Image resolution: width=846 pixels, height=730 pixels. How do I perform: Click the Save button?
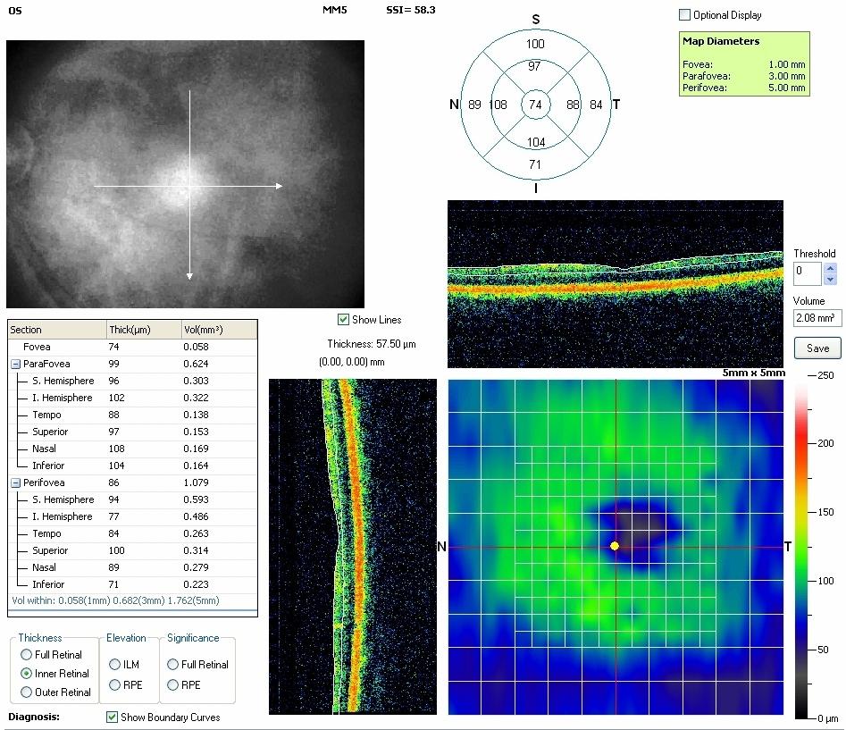pyautogui.click(x=817, y=348)
